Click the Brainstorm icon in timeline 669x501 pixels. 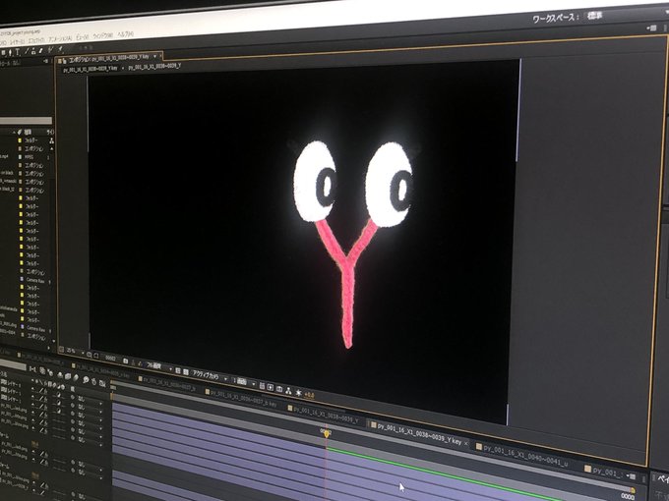(86, 379)
